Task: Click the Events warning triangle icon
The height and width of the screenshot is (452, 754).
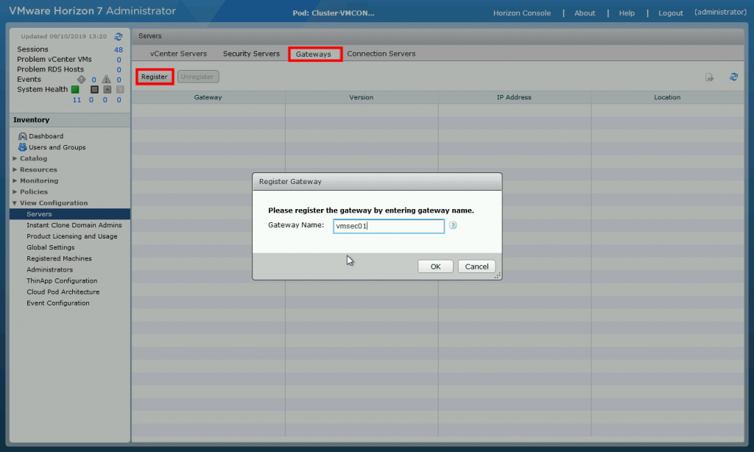Action: [107, 79]
